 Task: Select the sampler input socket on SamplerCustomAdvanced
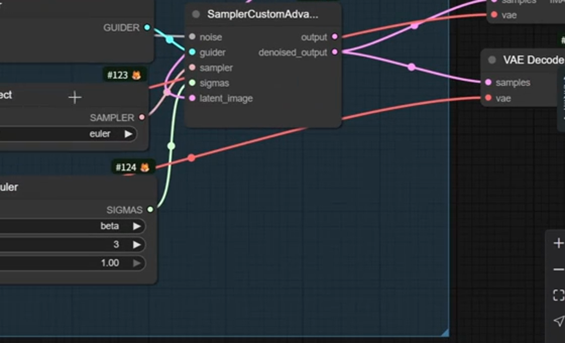(192, 68)
